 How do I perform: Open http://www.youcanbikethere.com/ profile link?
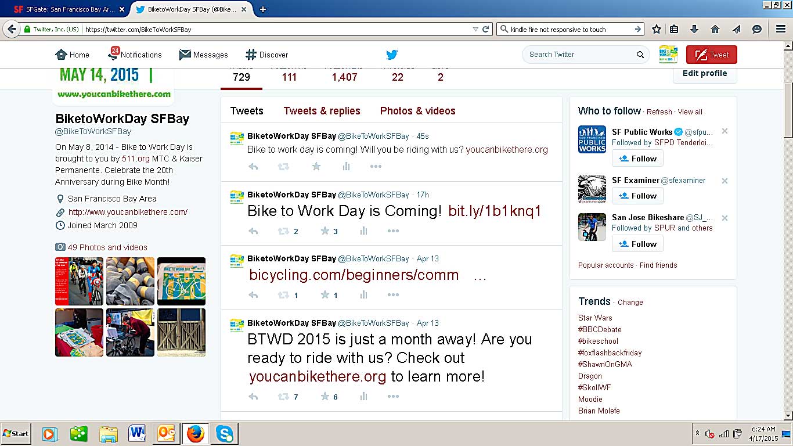click(x=128, y=212)
